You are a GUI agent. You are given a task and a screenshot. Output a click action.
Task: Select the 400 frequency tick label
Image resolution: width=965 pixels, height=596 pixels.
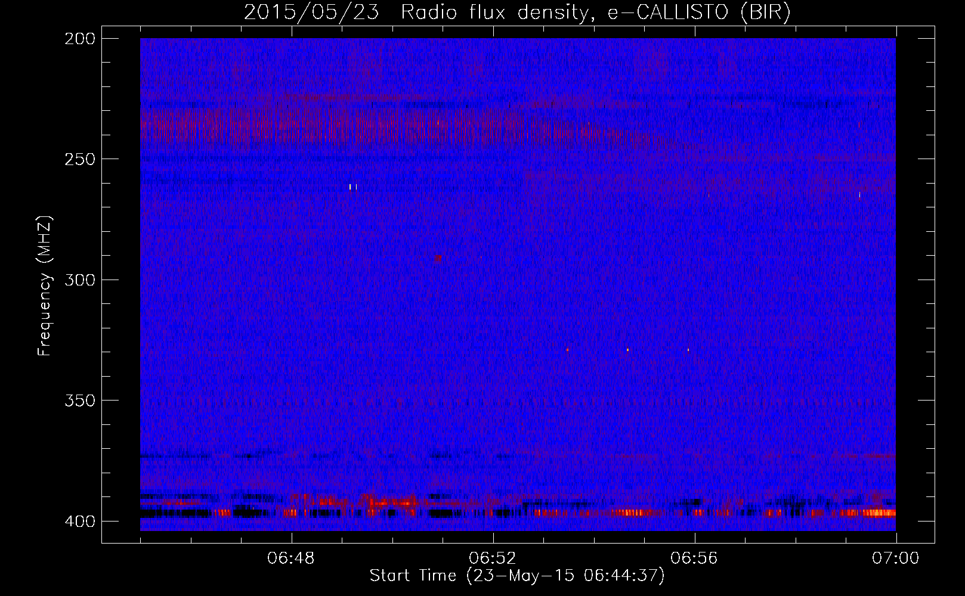79,521
